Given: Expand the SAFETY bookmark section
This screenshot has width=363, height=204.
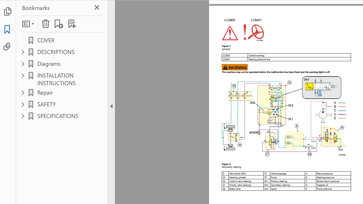Looking at the screenshot, I should 23,105.
